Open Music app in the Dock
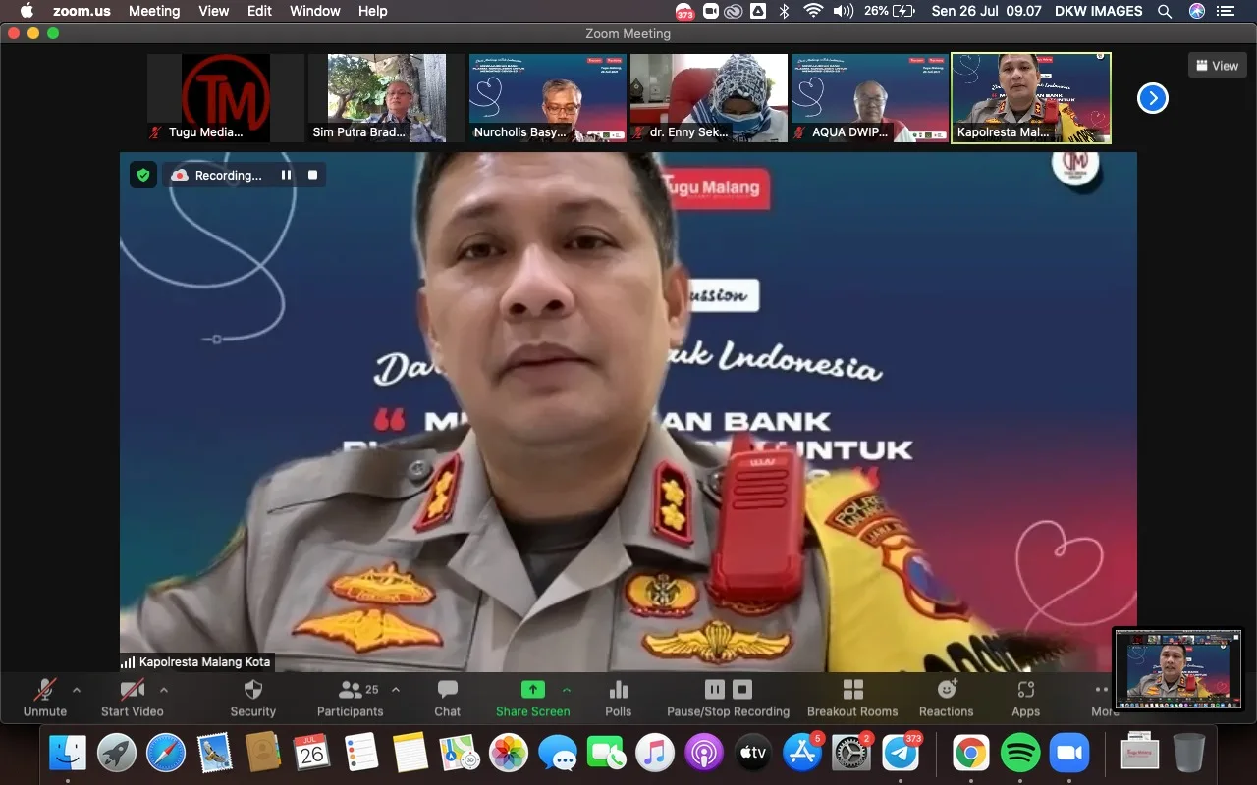Viewport: 1257px width, 785px height. point(655,754)
